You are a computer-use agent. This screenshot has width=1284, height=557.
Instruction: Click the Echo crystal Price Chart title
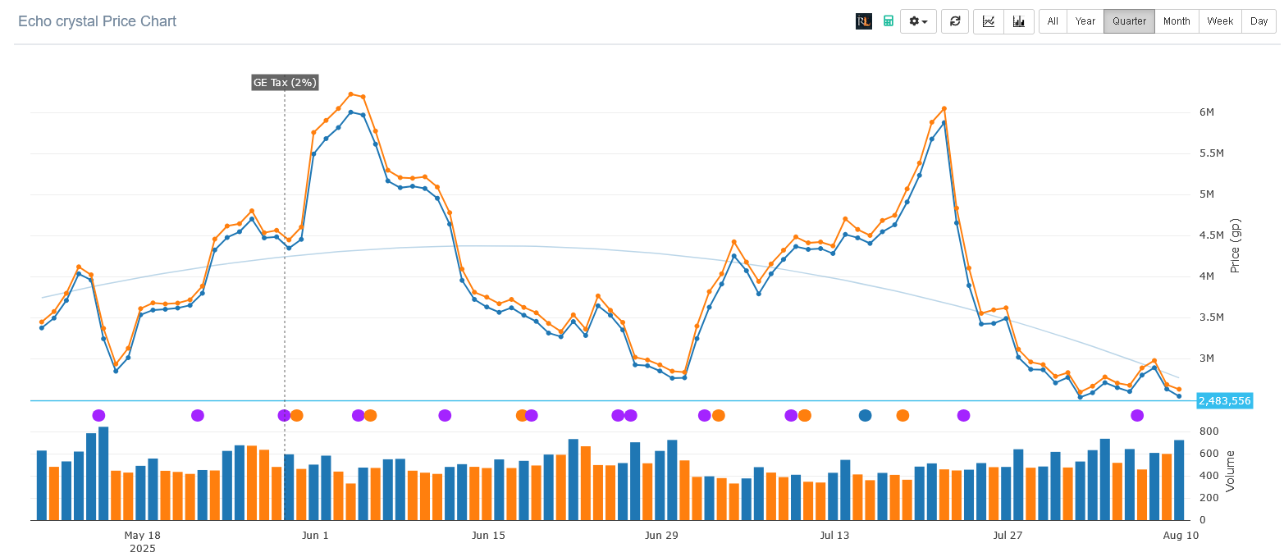tap(97, 21)
